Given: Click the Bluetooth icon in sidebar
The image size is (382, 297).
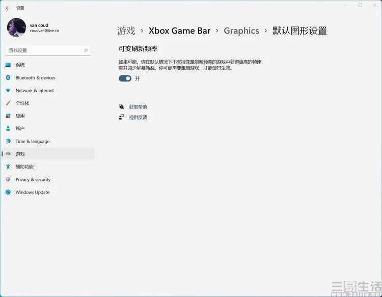Looking at the screenshot, I should click(8, 77).
